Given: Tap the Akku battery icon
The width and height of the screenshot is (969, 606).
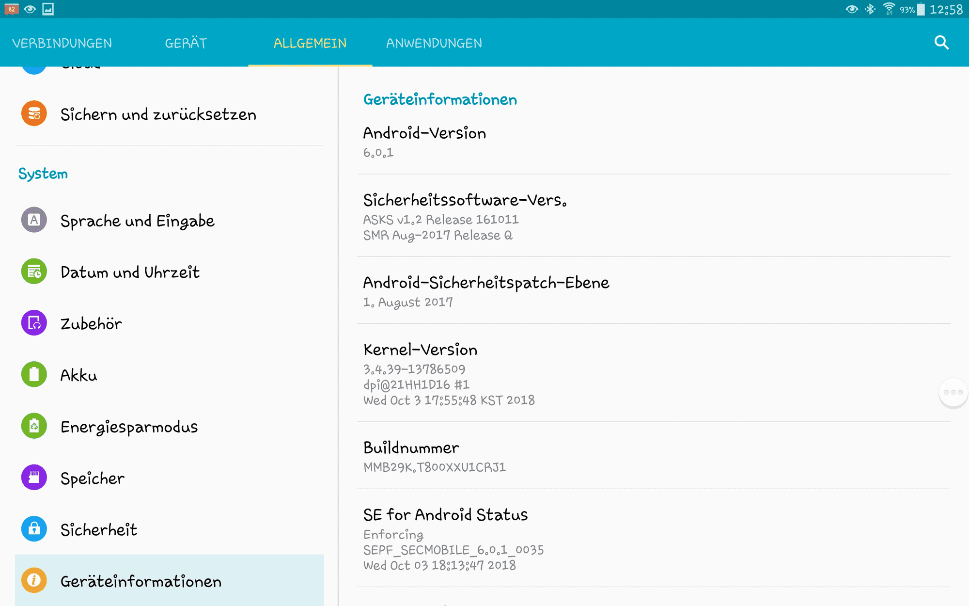Looking at the screenshot, I should [34, 374].
